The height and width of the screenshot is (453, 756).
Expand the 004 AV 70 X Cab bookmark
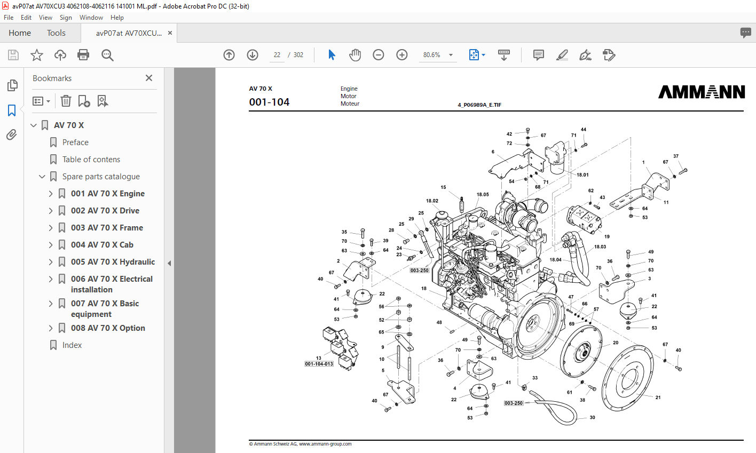click(x=51, y=245)
